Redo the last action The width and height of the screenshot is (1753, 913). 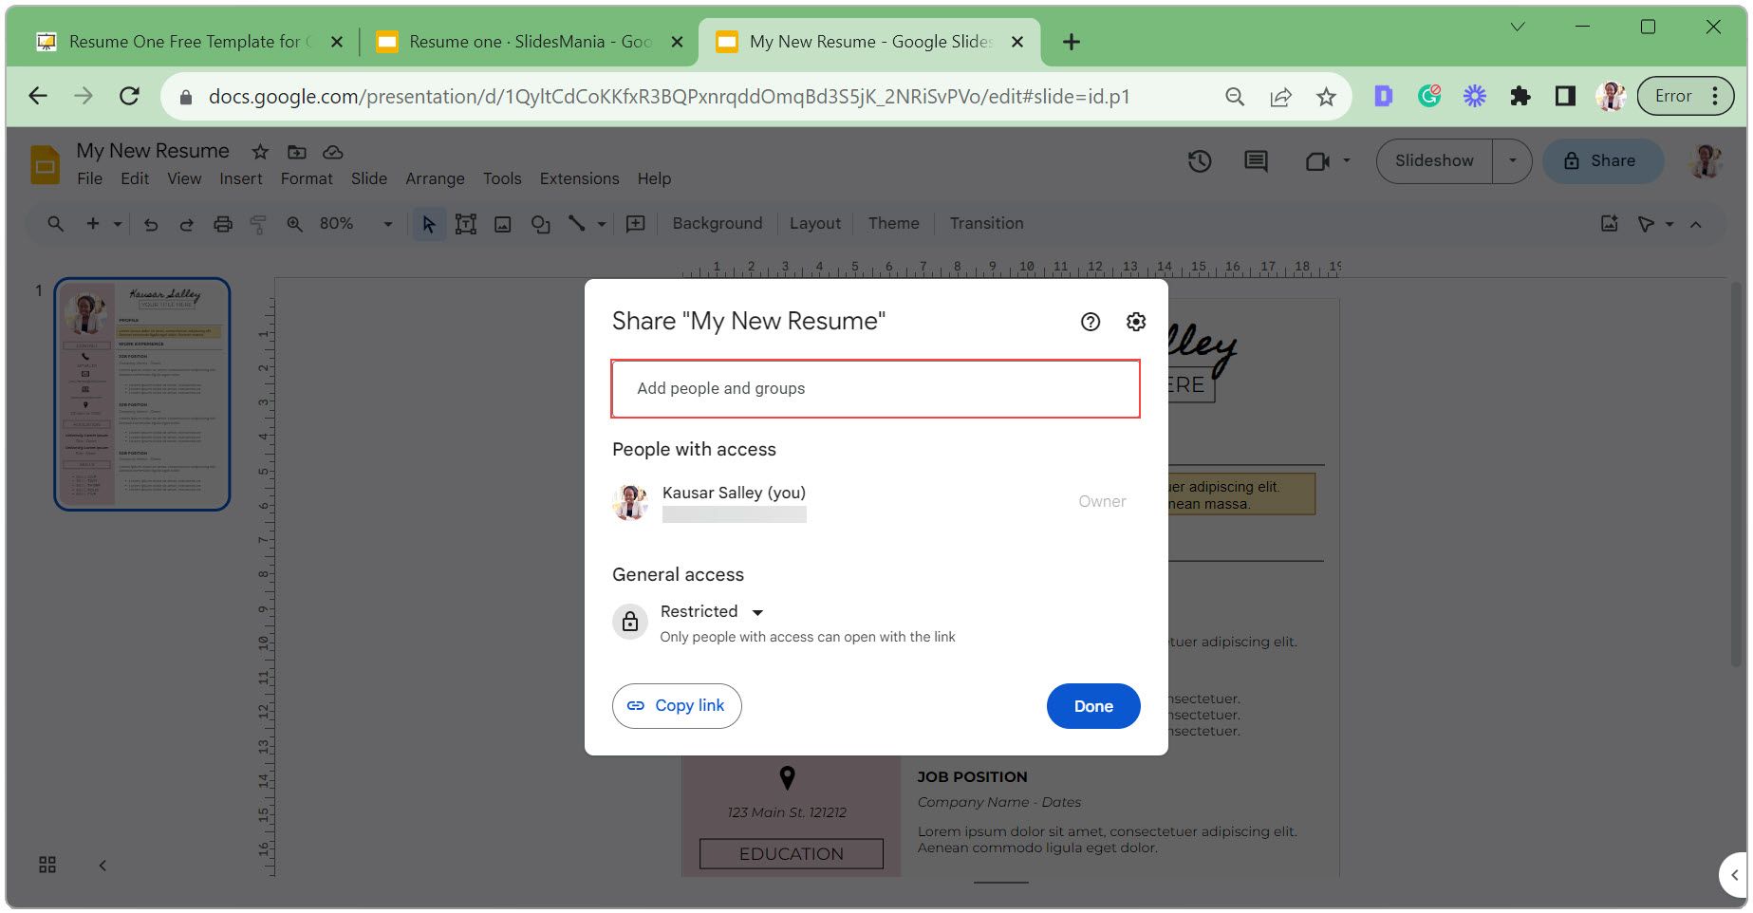(186, 224)
